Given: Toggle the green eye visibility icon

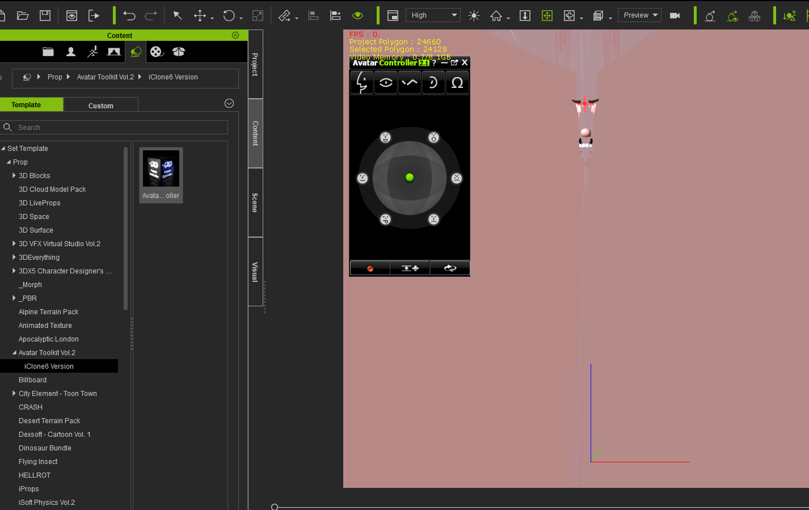Looking at the screenshot, I should point(357,16).
